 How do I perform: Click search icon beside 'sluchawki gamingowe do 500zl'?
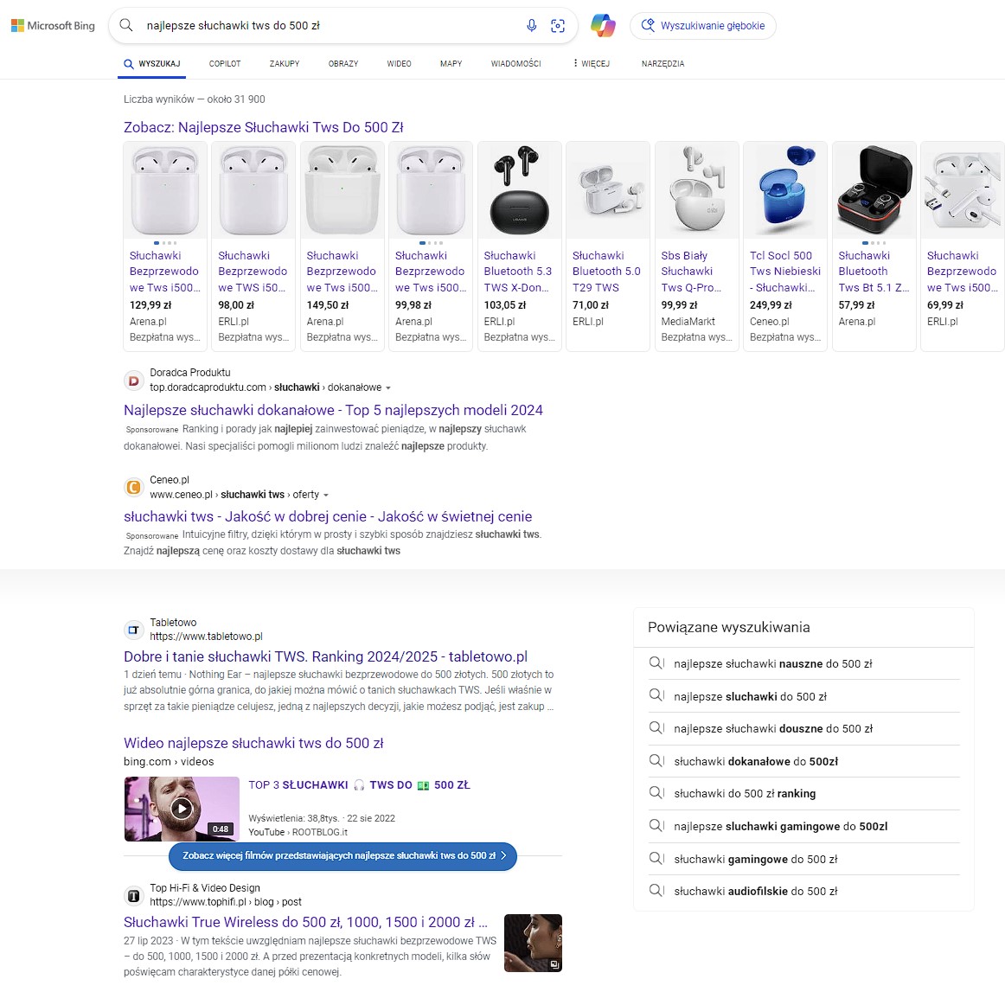click(x=656, y=826)
